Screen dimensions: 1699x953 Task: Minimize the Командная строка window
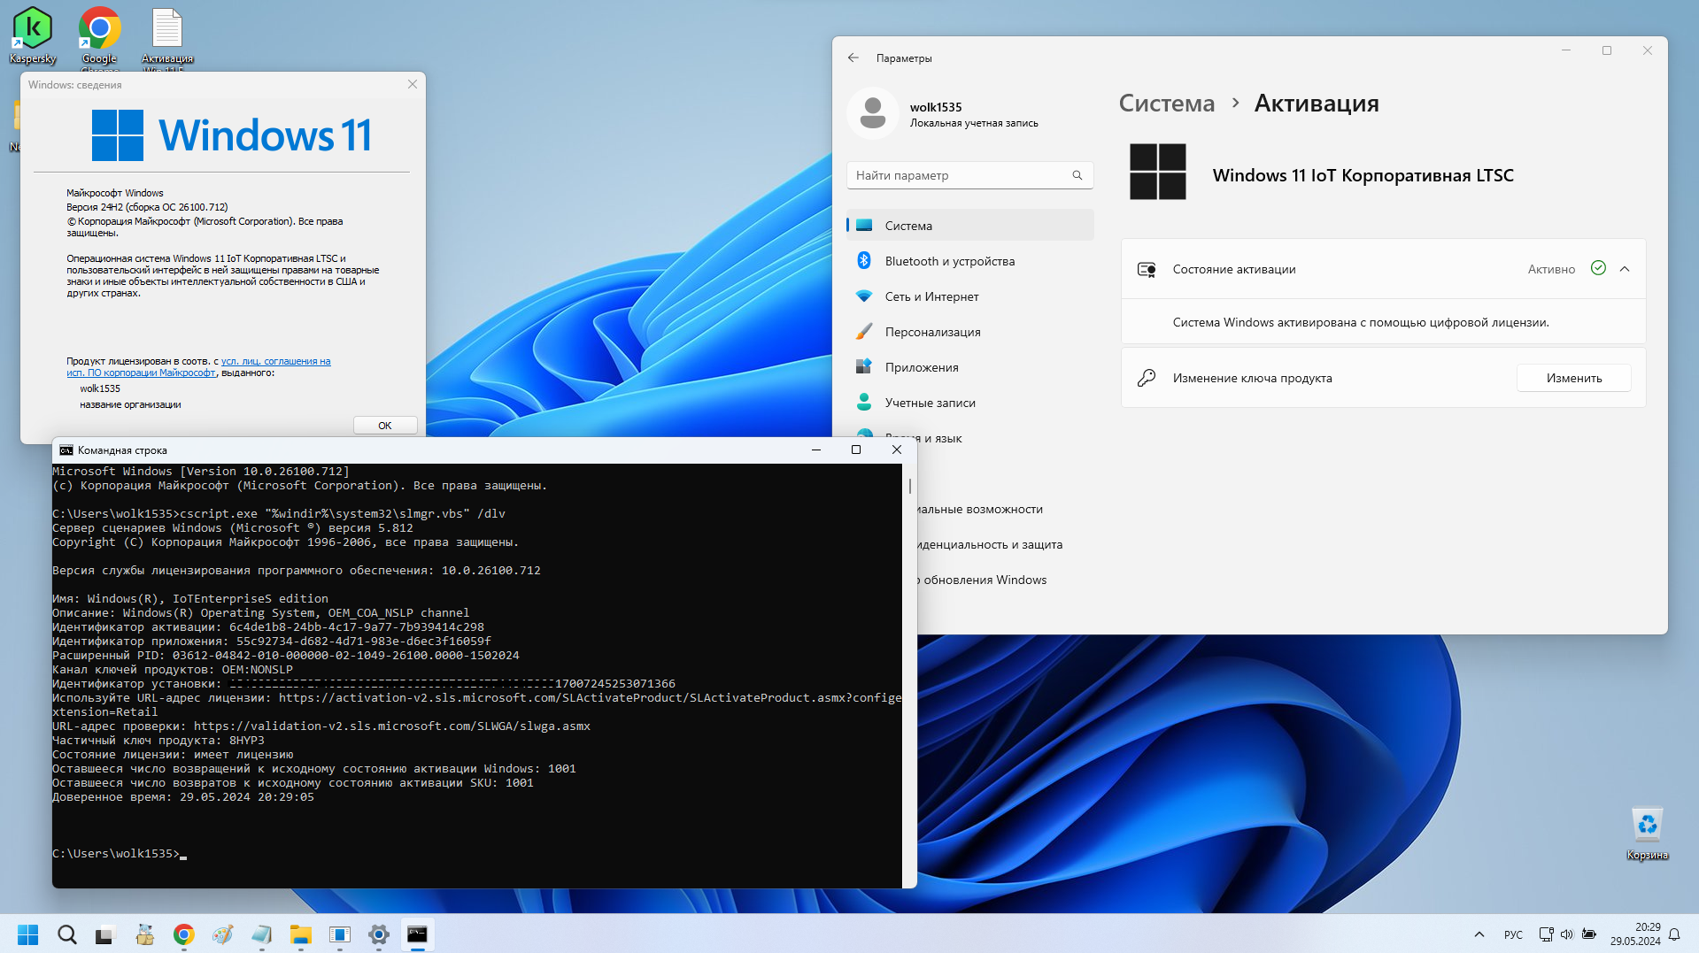click(x=816, y=450)
